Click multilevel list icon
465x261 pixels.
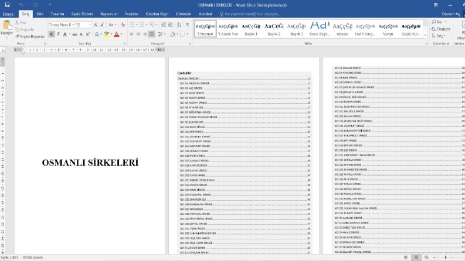[x=152, y=25]
